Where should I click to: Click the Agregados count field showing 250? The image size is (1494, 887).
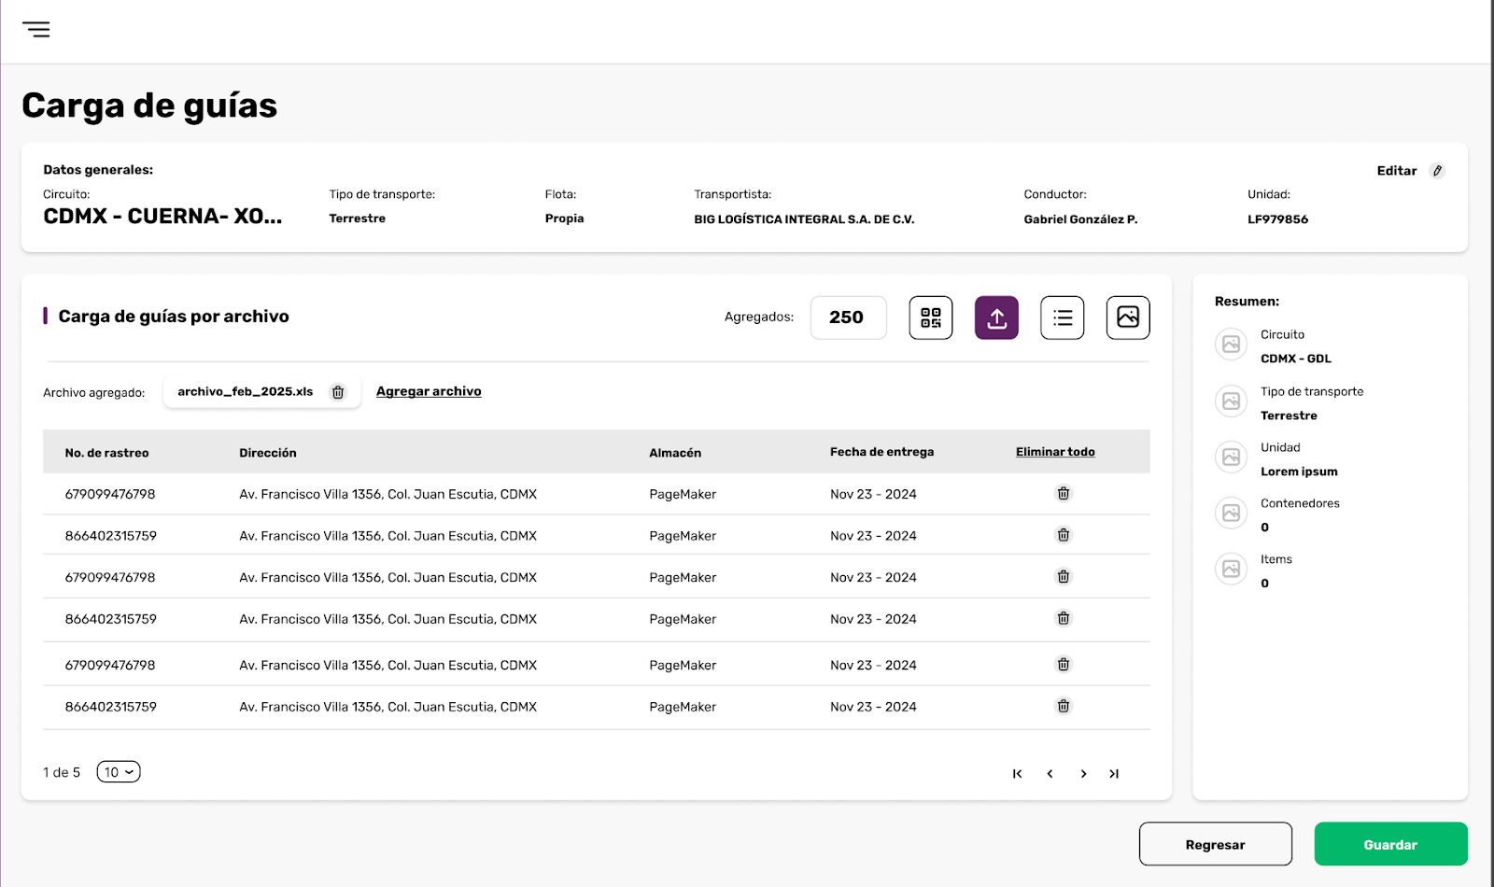click(x=848, y=317)
